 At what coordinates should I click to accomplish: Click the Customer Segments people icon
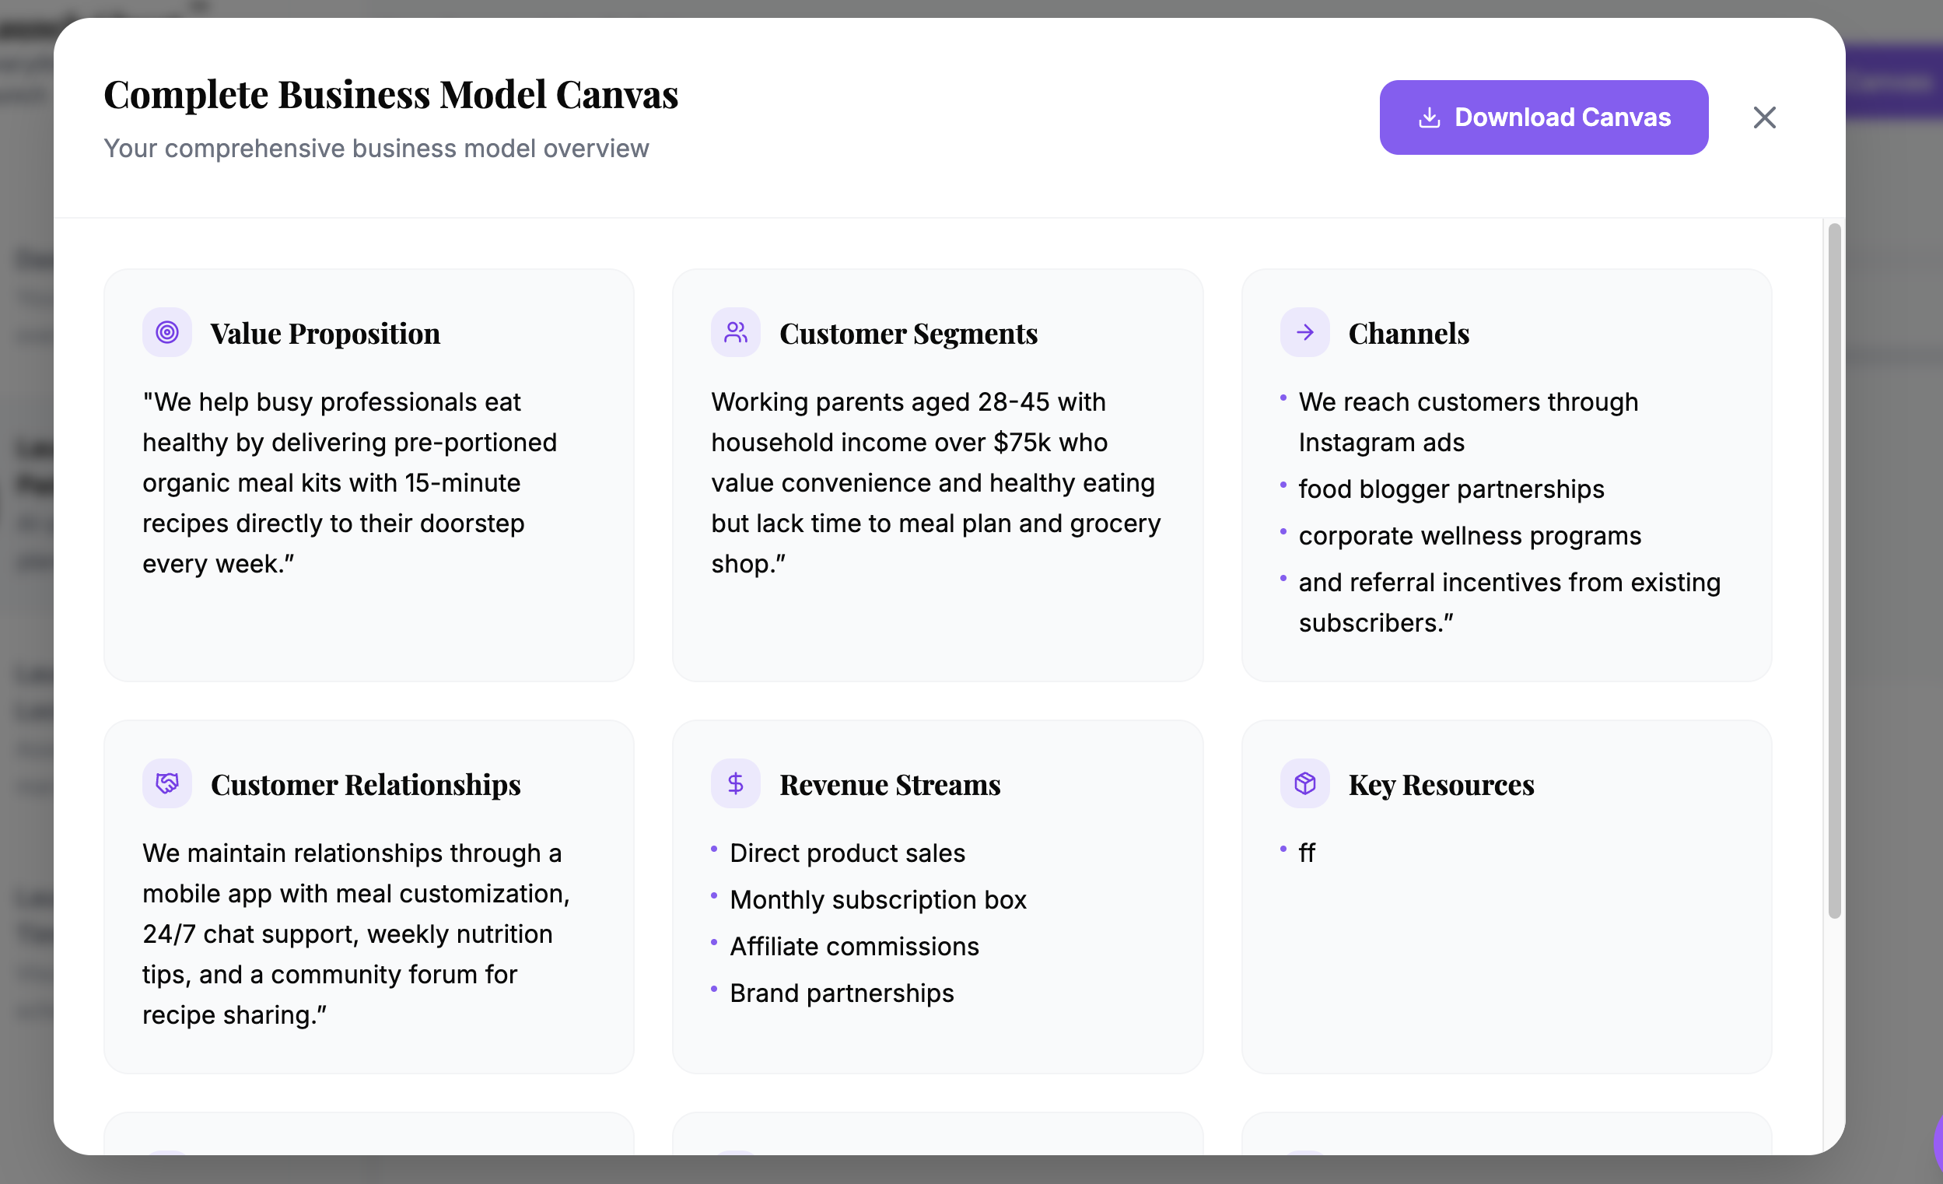point(735,332)
